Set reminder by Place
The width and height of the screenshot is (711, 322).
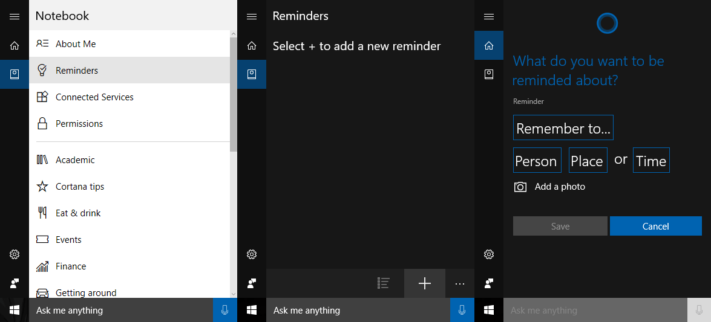pyautogui.click(x=588, y=160)
